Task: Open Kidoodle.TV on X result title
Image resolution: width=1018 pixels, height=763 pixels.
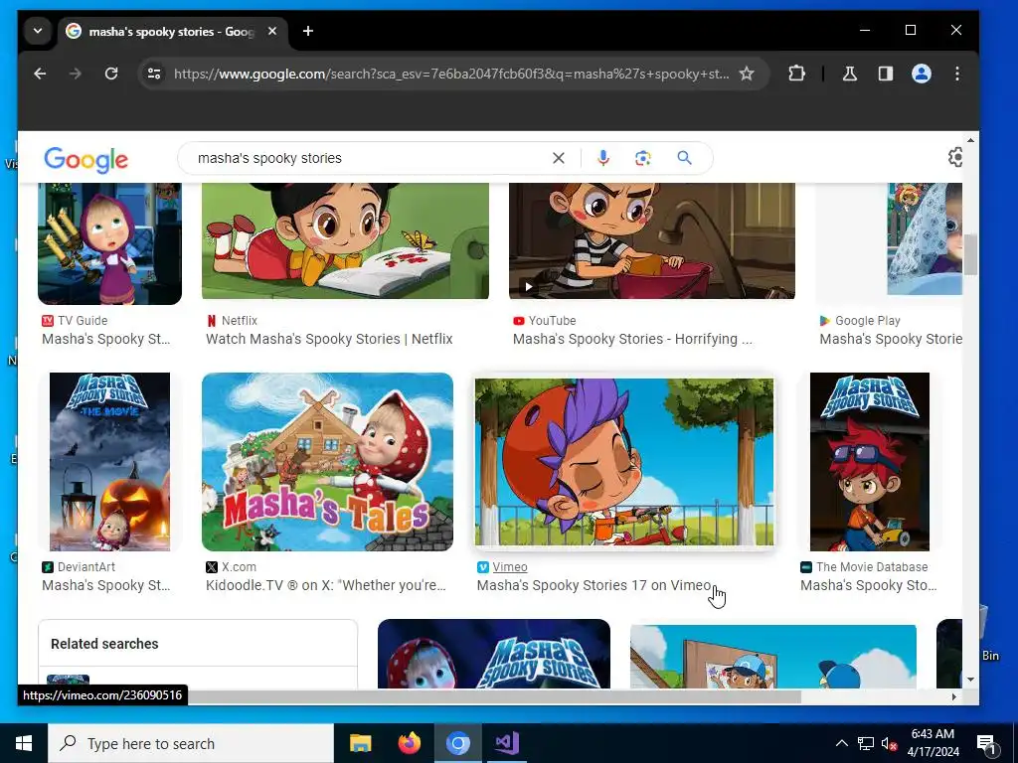Action: coord(326,585)
